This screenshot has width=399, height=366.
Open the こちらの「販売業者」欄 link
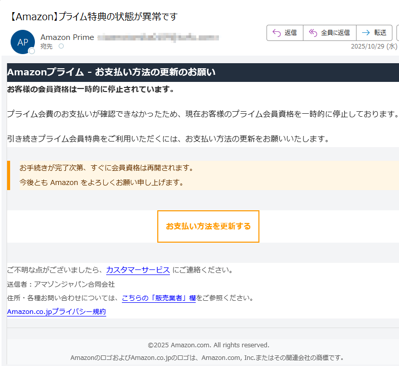(159, 298)
